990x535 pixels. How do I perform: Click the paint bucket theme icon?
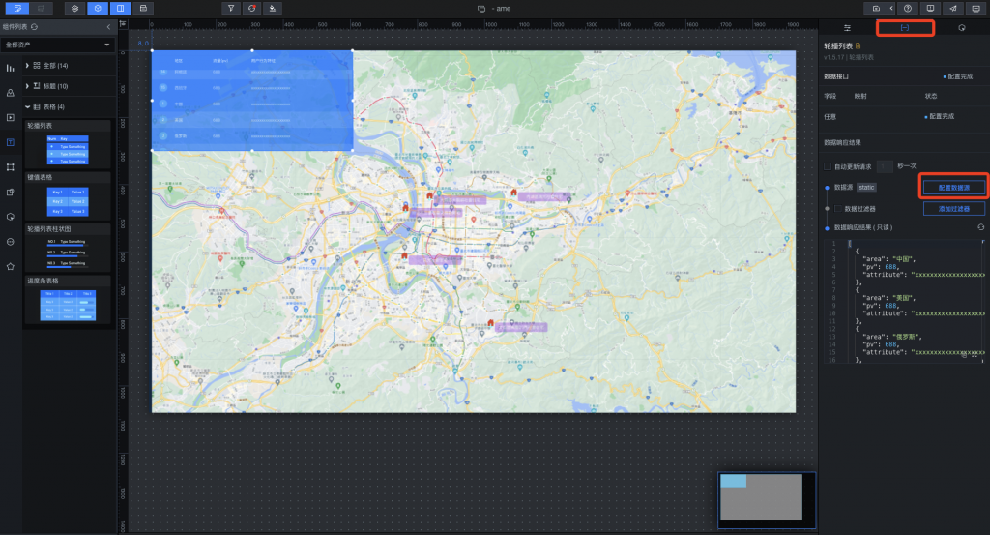pyautogui.click(x=272, y=8)
